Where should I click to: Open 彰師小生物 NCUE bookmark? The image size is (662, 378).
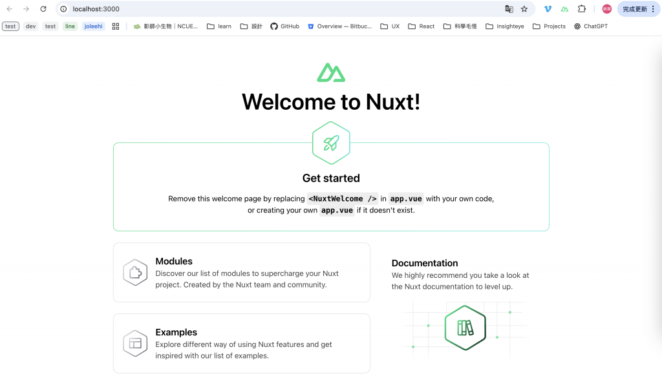(x=165, y=26)
